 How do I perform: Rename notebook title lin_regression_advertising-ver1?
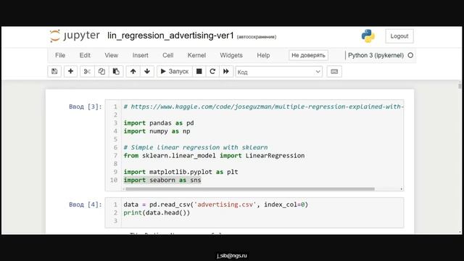click(170, 36)
